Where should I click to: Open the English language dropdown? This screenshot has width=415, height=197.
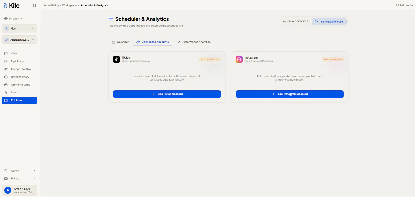tap(13, 19)
